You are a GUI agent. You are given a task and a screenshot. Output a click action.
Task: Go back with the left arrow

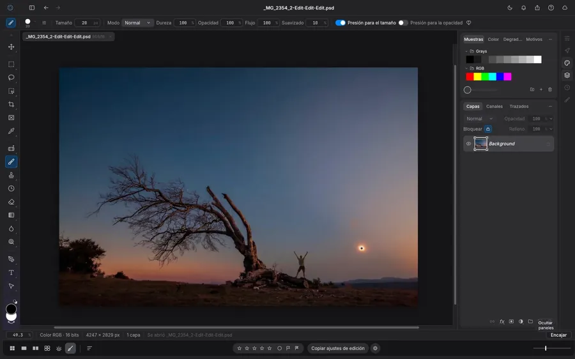(46, 8)
